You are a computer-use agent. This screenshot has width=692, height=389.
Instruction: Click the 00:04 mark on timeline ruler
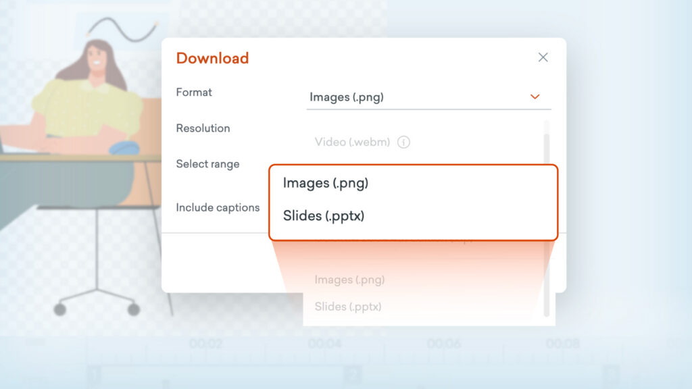click(325, 344)
